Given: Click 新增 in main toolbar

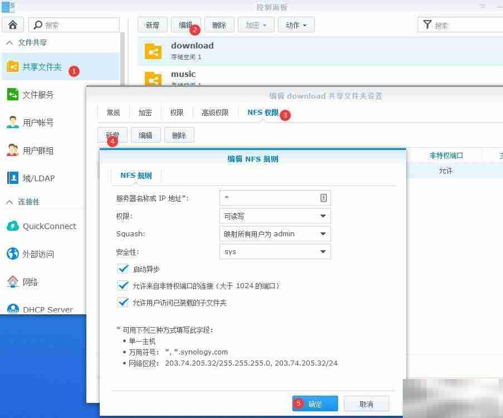Looking at the screenshot, I should (153, 25).
